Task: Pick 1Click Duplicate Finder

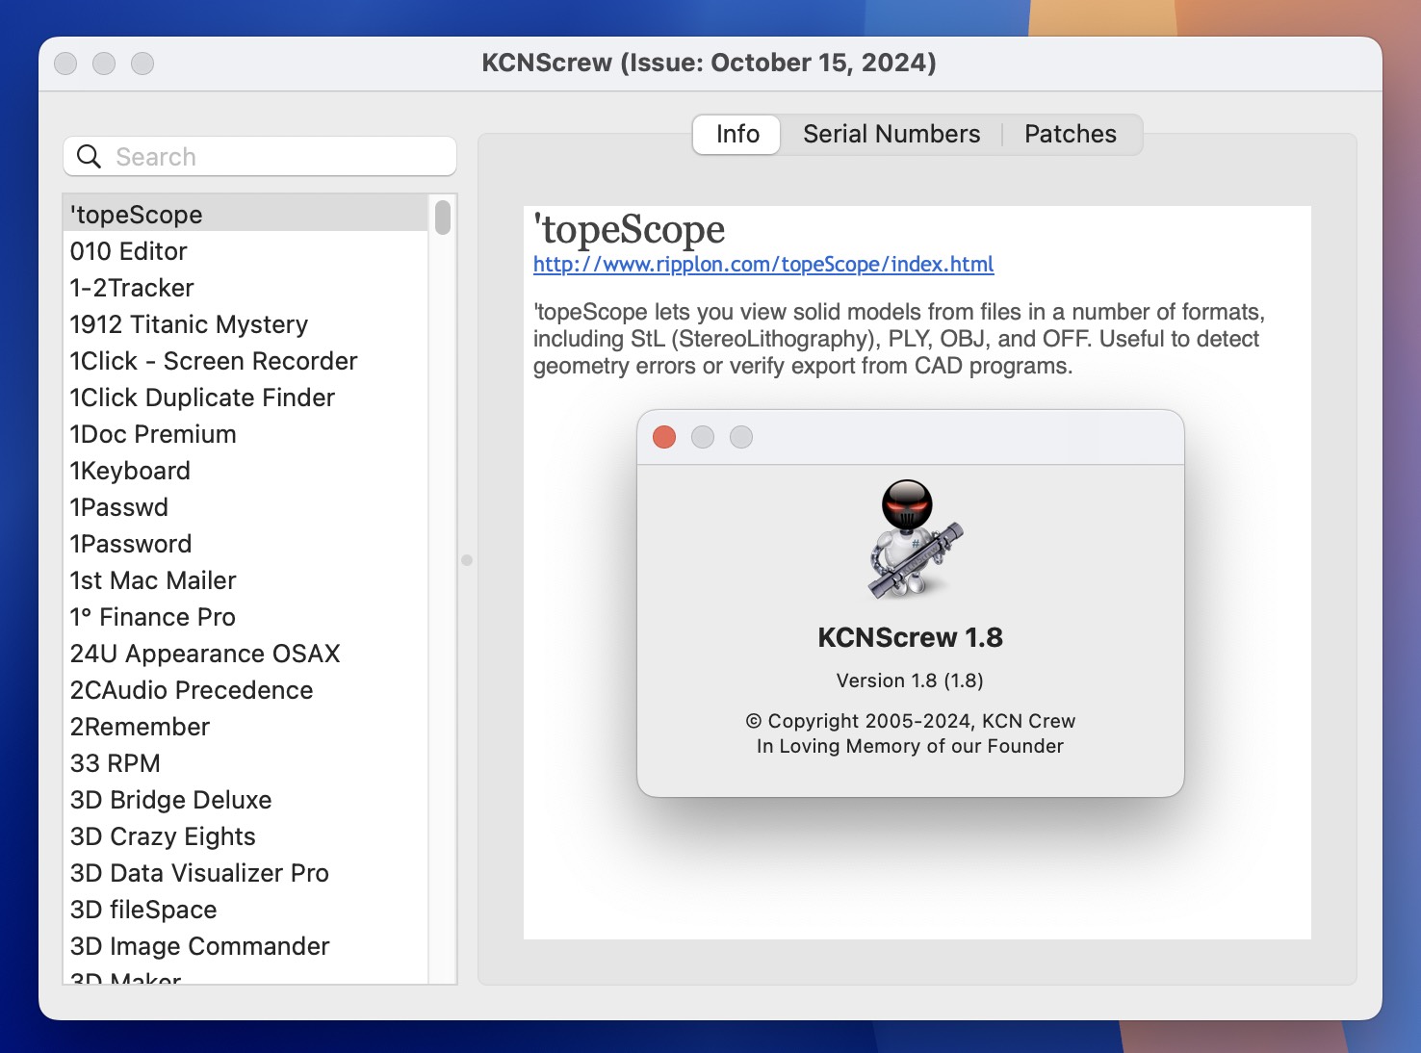Action: [245, 397]
